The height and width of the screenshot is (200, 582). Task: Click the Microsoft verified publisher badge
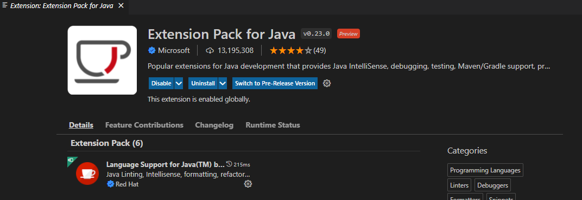coord(152,50)
